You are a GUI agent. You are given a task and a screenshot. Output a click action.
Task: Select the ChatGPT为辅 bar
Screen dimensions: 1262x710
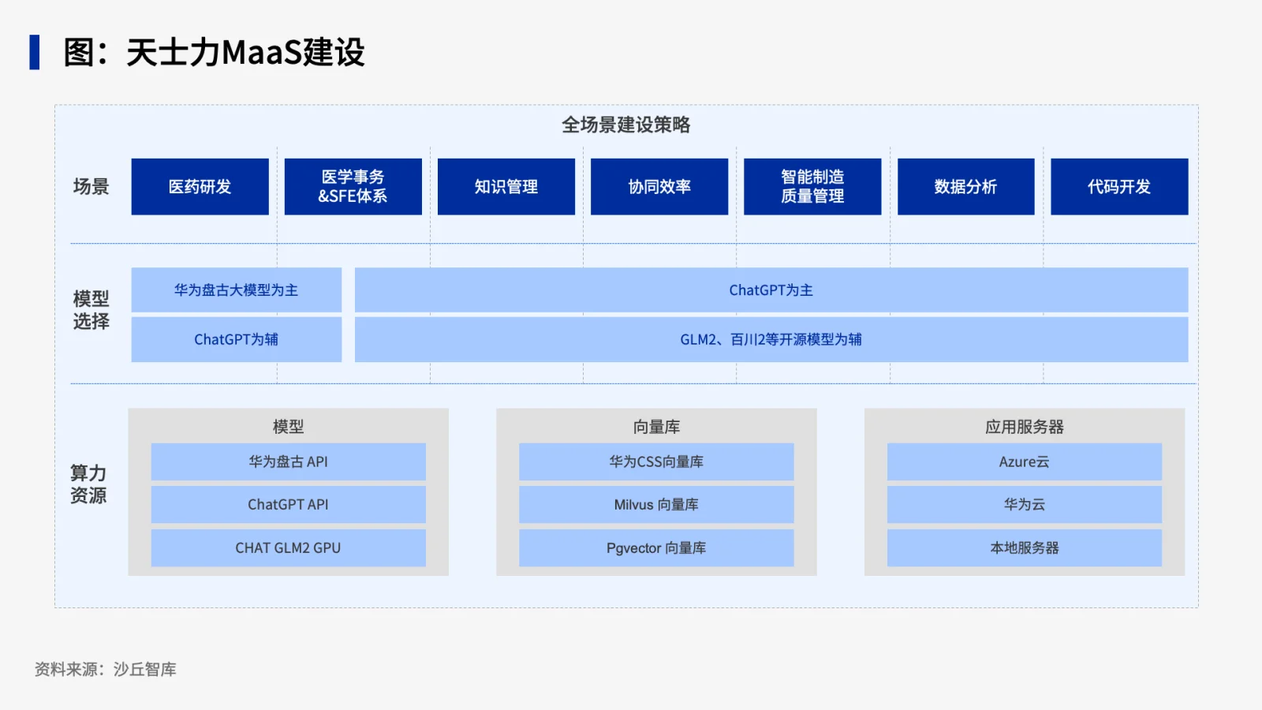237,339
